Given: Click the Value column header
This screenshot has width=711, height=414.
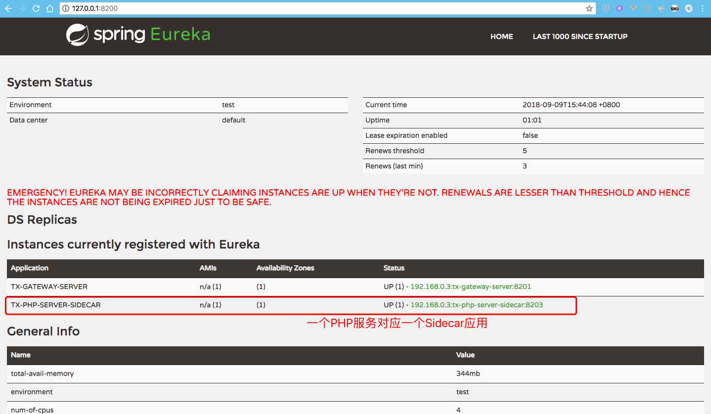Looking at the screenshot, I should [x=465, y=355].
